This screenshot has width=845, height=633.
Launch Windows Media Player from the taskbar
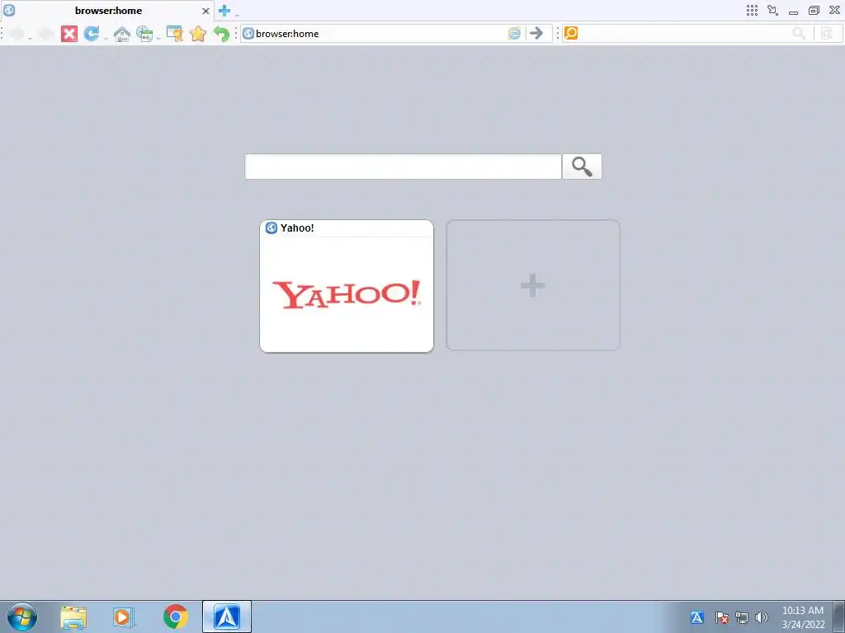pos(124,617)
